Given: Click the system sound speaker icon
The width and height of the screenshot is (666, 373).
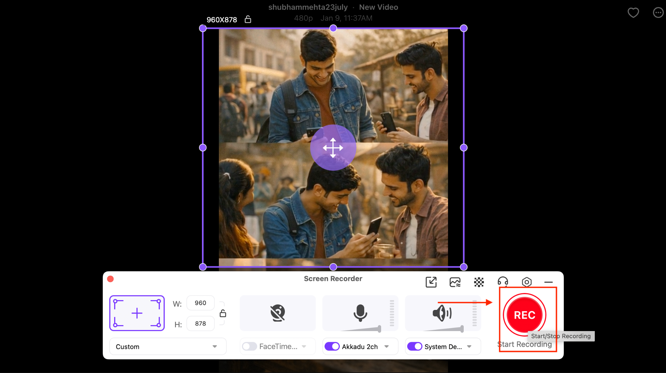Looking at the screenshot, I should coord(442,313).
